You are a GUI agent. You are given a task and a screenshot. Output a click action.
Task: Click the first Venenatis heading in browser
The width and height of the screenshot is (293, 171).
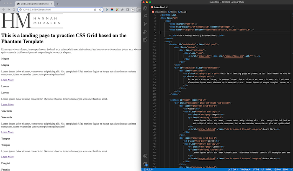(x=7, y=111)
